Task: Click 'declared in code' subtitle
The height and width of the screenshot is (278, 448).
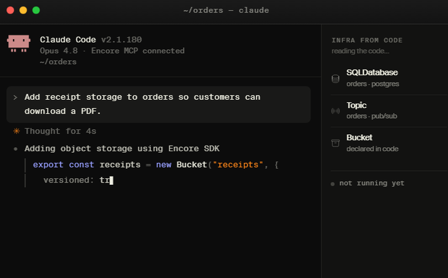Action: [x=372, y=149]
